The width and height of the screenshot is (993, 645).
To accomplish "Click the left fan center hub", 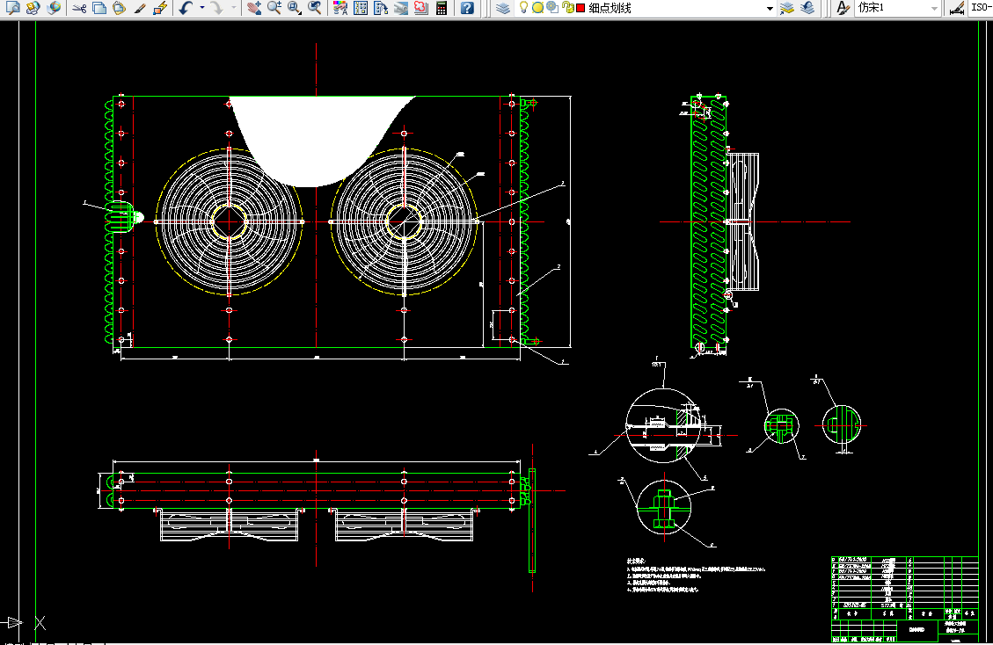I will click(229, 221).
